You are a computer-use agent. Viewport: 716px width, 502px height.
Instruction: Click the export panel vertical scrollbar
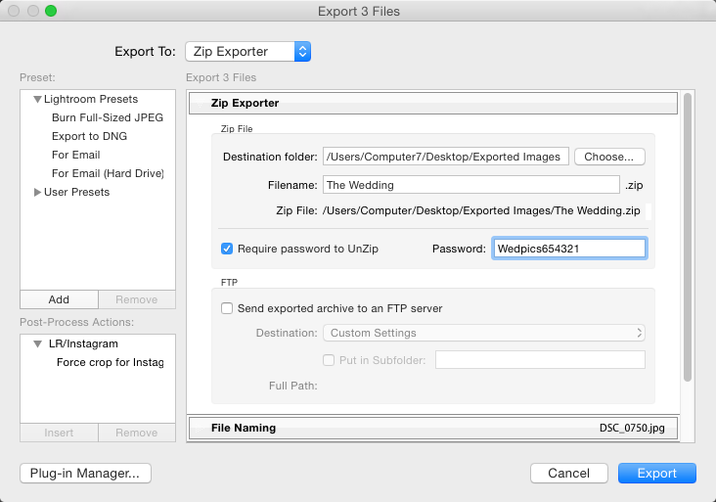click(x=688, y=238)
